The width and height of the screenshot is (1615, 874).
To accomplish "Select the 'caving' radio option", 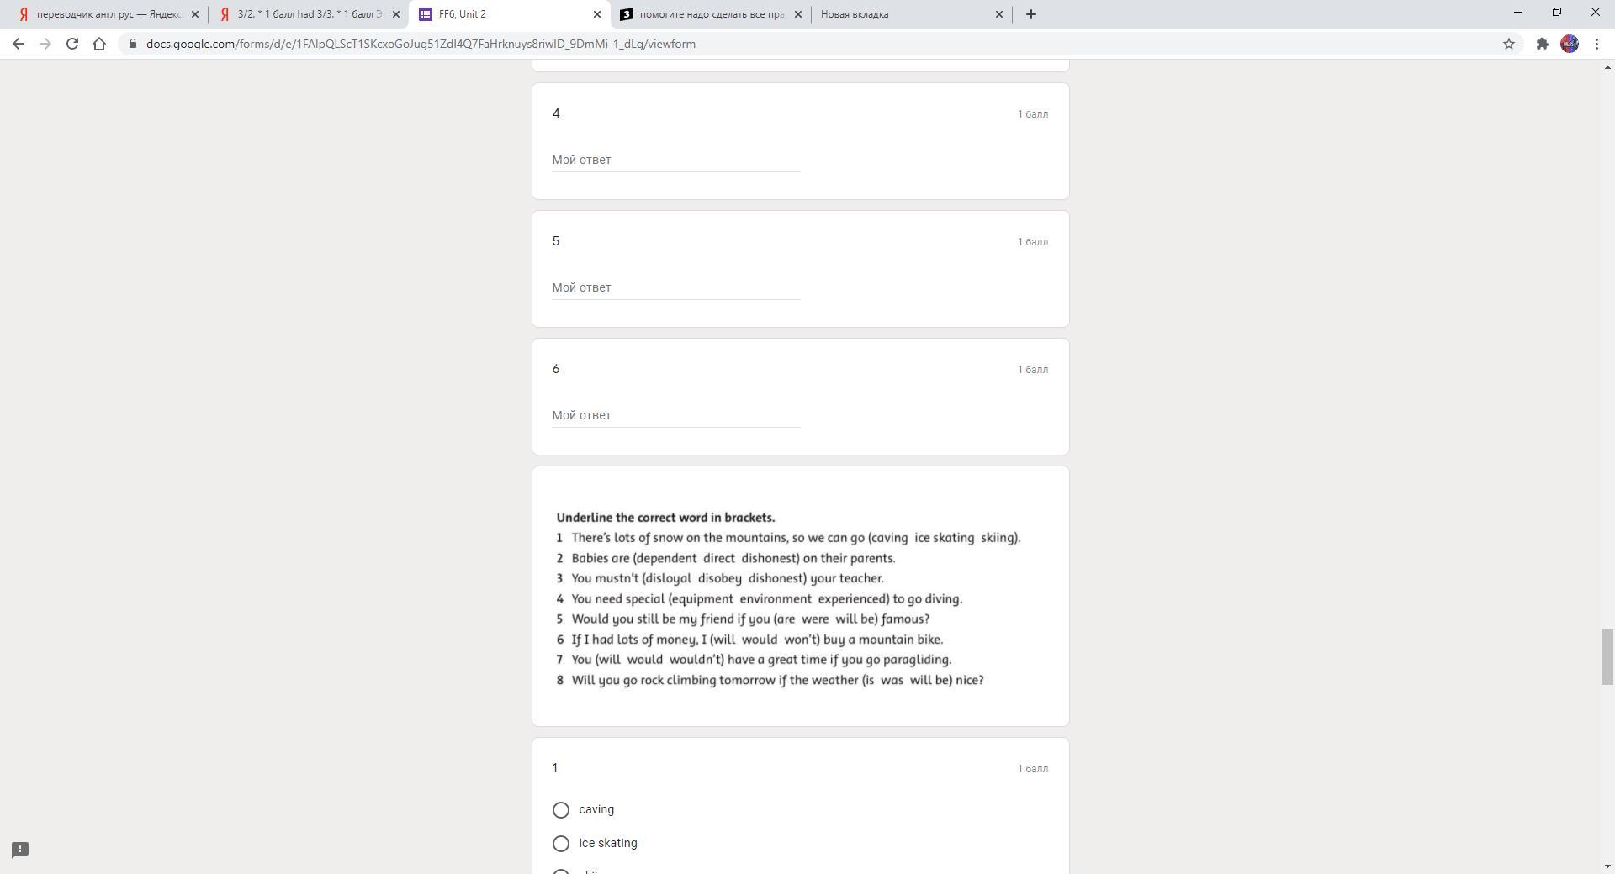I will click(561, 810).
